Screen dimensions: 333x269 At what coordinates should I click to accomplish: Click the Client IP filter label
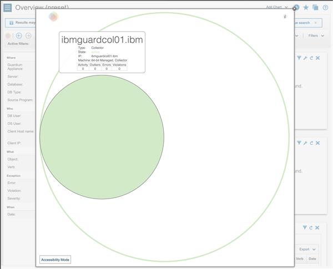(14, 143)
